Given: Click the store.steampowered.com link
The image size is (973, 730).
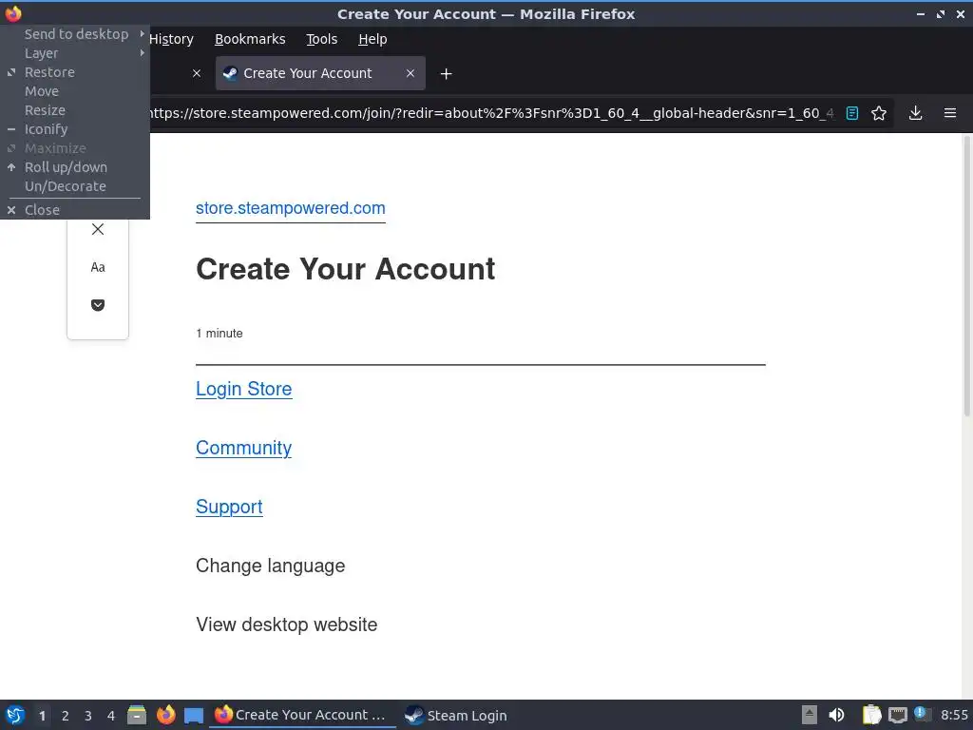Looking at the screenshot, I should pyautogui.click(x=291, y=208).
